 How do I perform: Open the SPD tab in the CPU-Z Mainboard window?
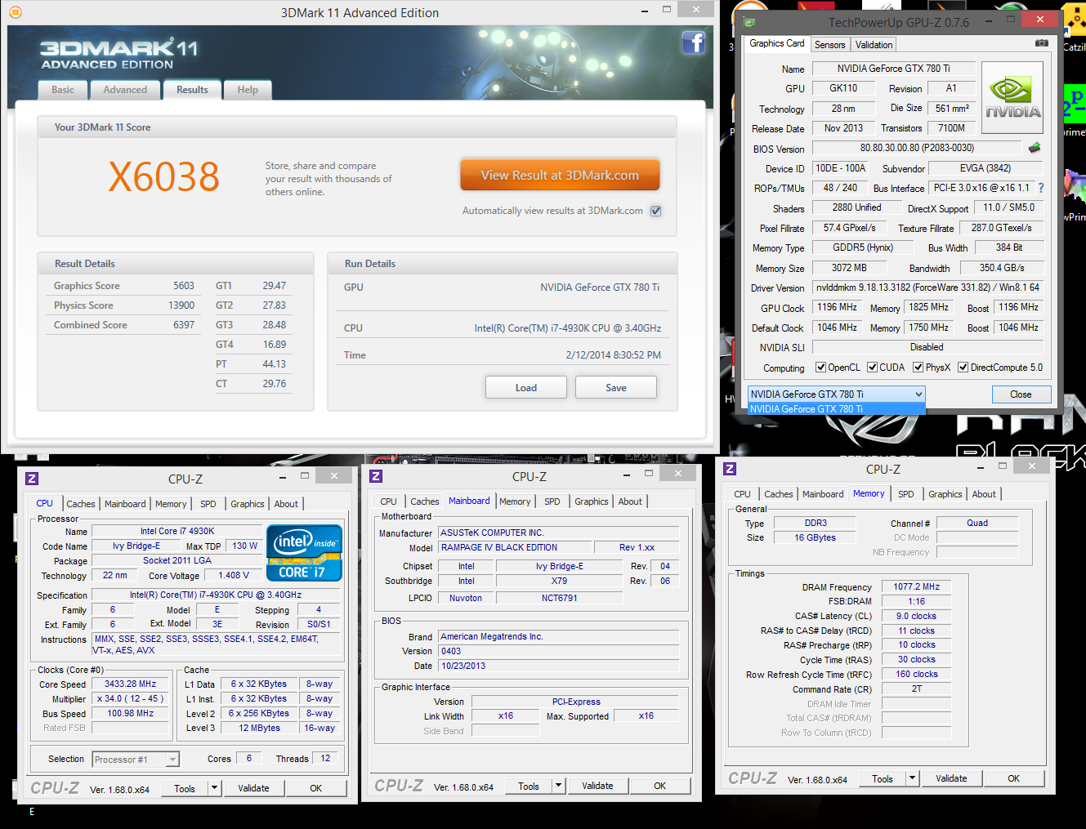click(x=552, y=501)
